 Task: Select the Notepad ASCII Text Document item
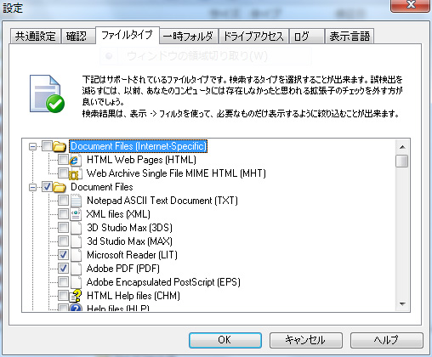tap(162, 201)
